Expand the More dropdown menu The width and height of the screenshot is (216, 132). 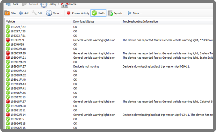141,13
